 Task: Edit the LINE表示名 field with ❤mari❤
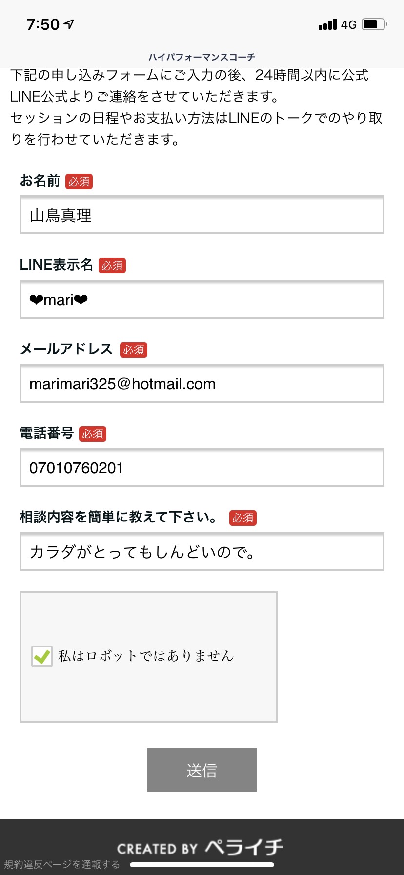click(202, 299)
